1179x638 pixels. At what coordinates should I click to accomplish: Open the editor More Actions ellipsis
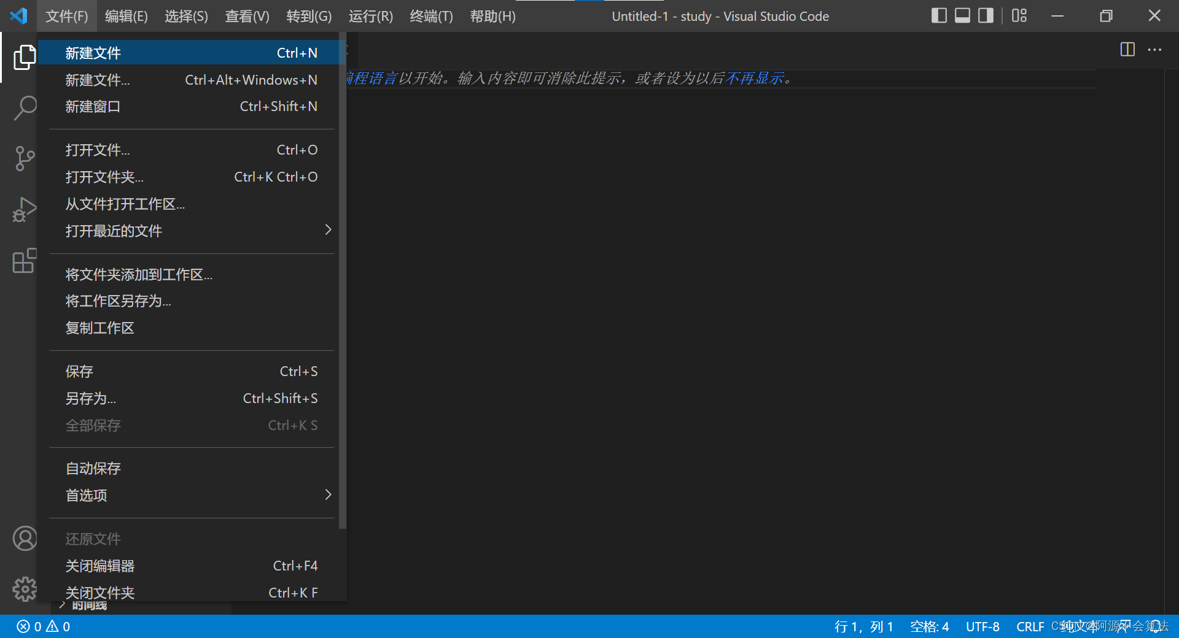[1154, 49]
